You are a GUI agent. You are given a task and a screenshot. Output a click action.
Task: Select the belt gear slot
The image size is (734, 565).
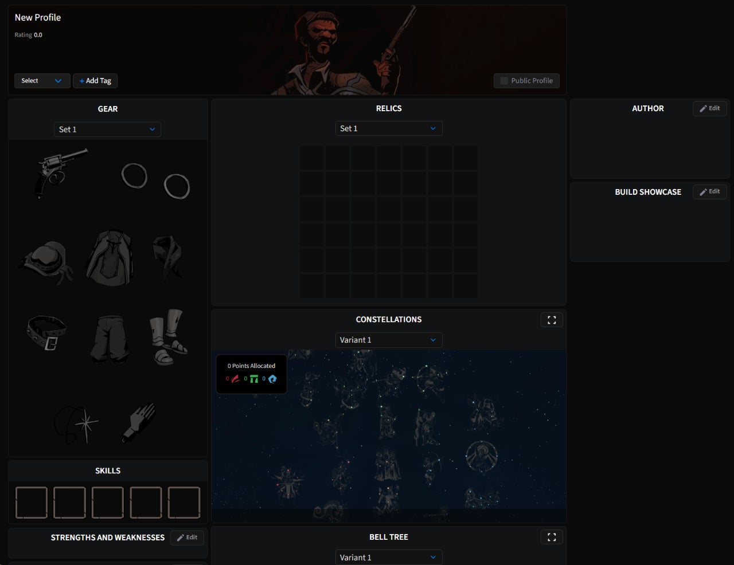point(47,333)
